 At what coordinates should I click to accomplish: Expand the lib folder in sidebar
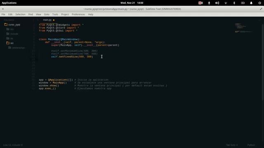coord(12,39)
